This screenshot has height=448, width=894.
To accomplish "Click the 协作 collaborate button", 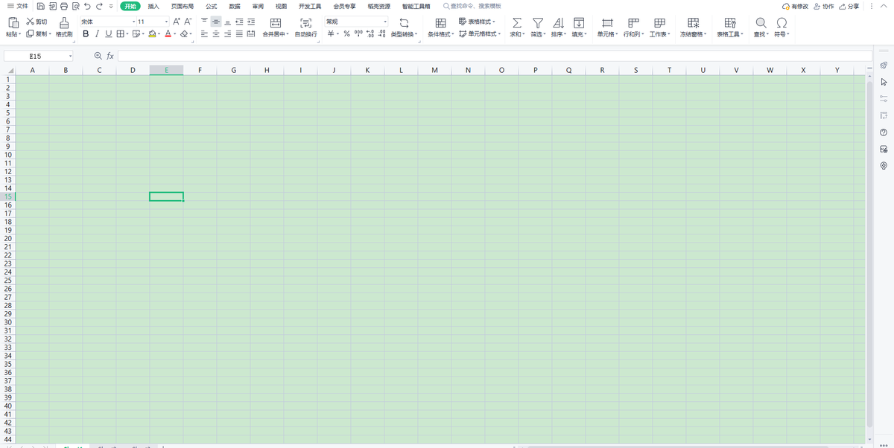I will [x=824, y=6].
